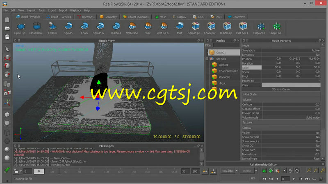Click the Simulate button
The image size is (328, 184).
228,171
